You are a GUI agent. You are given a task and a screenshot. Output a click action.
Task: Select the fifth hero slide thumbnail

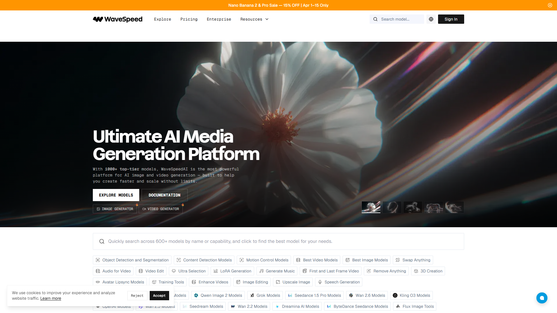(455, 207)
